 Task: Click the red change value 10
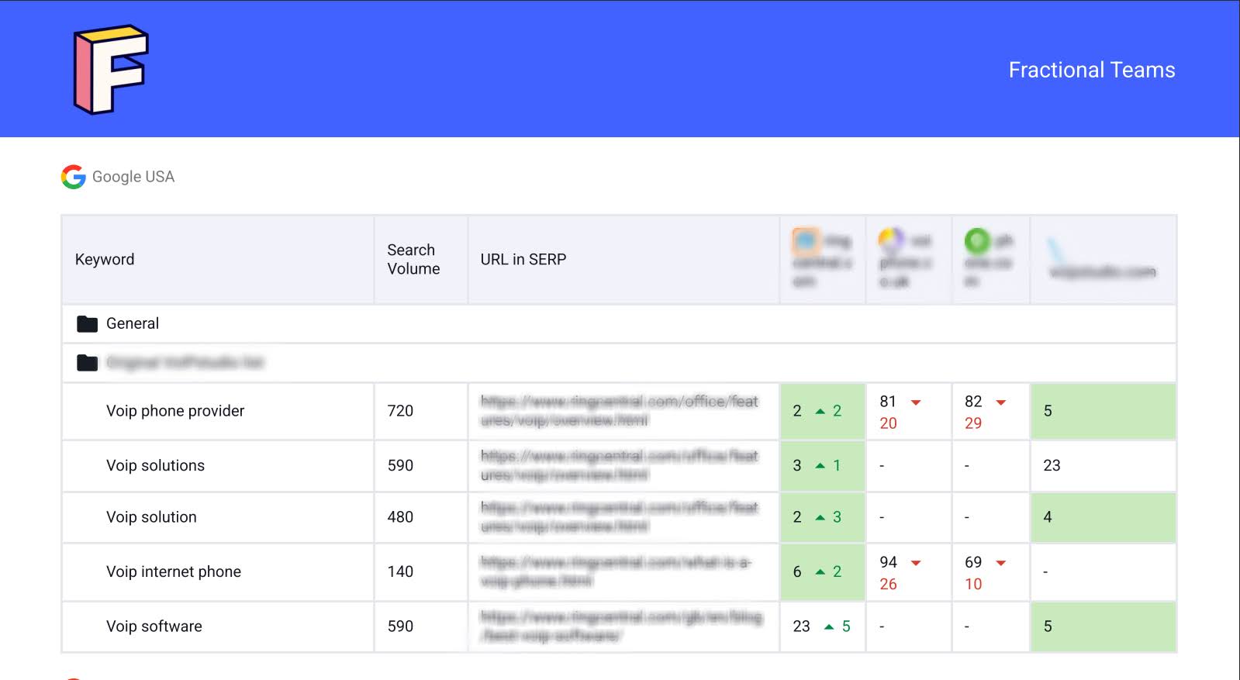[973, 584]
